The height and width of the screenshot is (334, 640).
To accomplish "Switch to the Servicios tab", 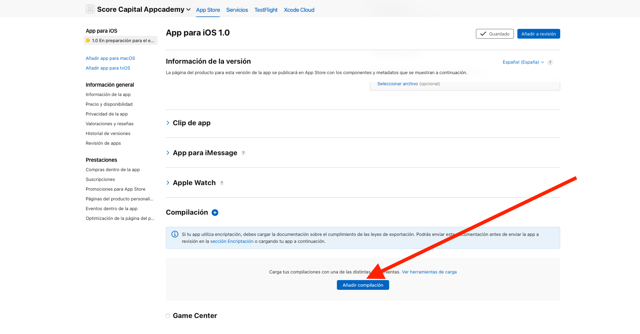I will tap(237, 10).
